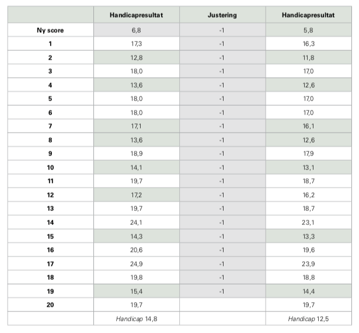Click the Justering column header
Screen dimensions: 359x333
click(x=222, y=15)
